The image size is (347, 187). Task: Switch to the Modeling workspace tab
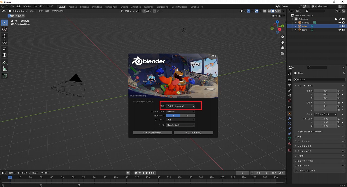point(72,7)
